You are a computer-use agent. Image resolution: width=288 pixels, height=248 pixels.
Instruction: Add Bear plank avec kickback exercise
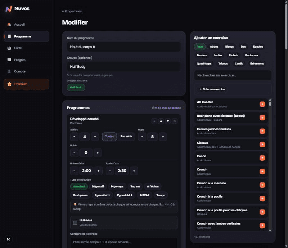pyautogui.click(x=262, y=118)
